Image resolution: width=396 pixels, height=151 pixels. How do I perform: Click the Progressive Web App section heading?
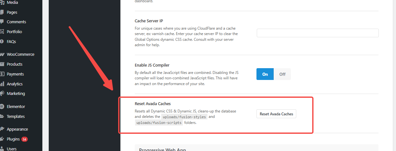(162, 150)
